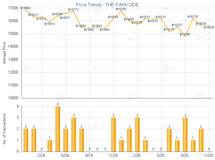
Task: Select the $16862 data point label
Action: click(x=26, y=8)
